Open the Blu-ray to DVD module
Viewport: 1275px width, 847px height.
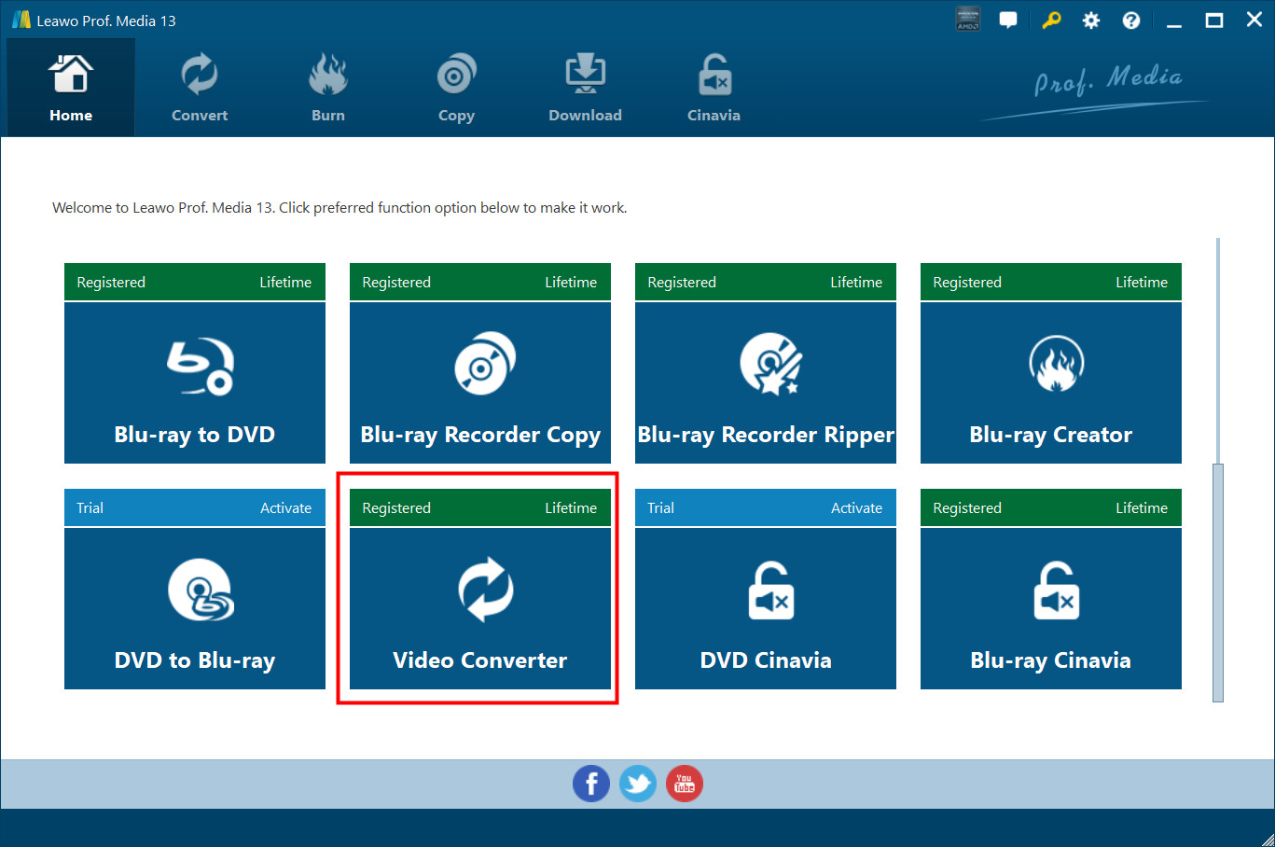click(x=194, y=382)
